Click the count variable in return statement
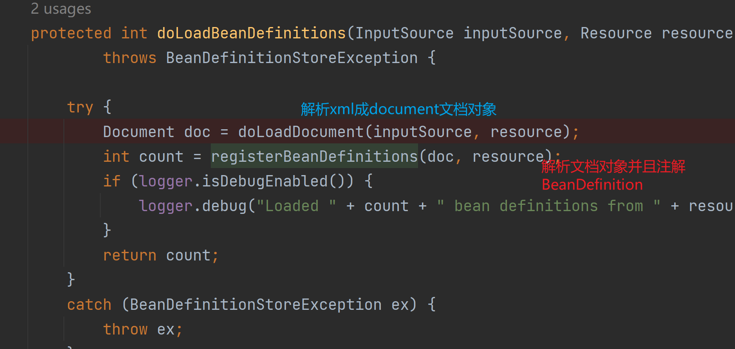The height and width of the screenshot is (349, 735). click(188, 255)
